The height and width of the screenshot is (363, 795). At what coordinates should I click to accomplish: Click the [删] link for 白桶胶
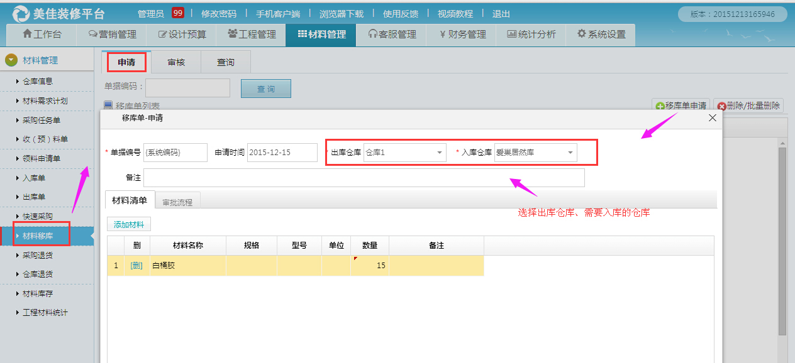pyautogui.click(x=136, y=266)
